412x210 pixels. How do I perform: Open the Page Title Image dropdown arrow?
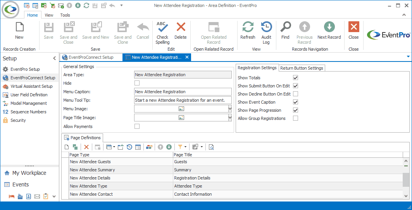tap(230, 118)
